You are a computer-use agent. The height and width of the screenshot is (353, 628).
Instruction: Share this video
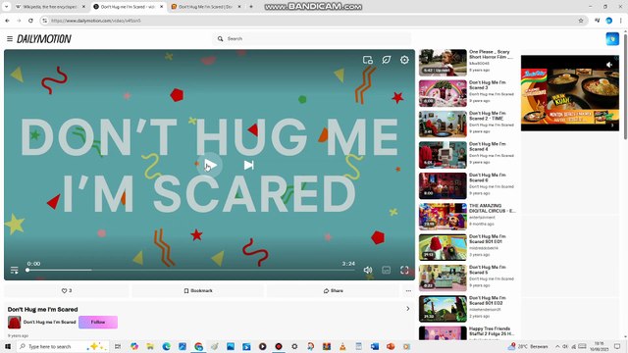point(334,290)
